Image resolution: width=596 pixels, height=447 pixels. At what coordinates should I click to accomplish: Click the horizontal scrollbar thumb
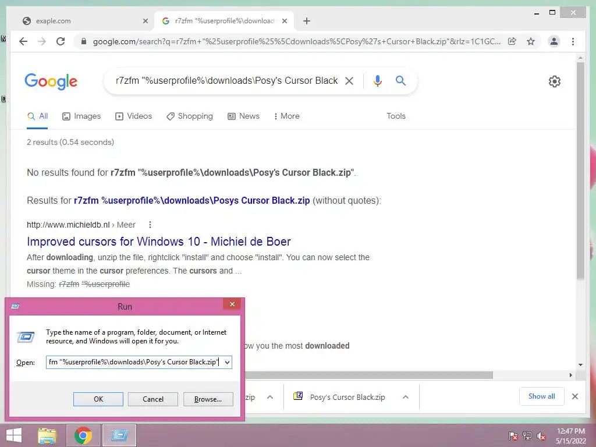pos(368,375)
